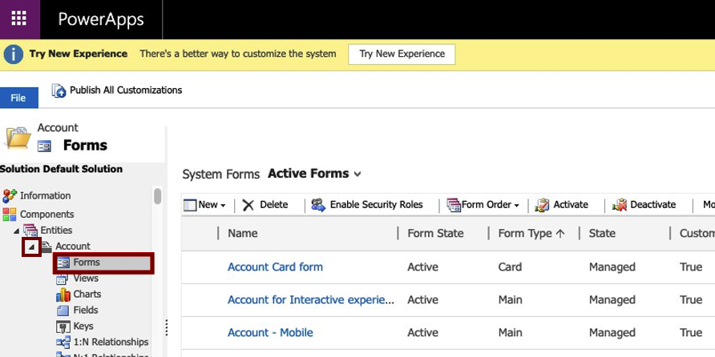Click the Components icon in solution tree
Image resolution: width=715 pixels, height=357 pixels.
(x=10, y=215)
